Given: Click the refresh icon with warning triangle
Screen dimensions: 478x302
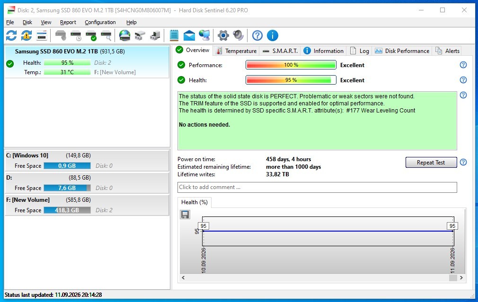Looking at the screenshot, I should click(x=27, y=35).
